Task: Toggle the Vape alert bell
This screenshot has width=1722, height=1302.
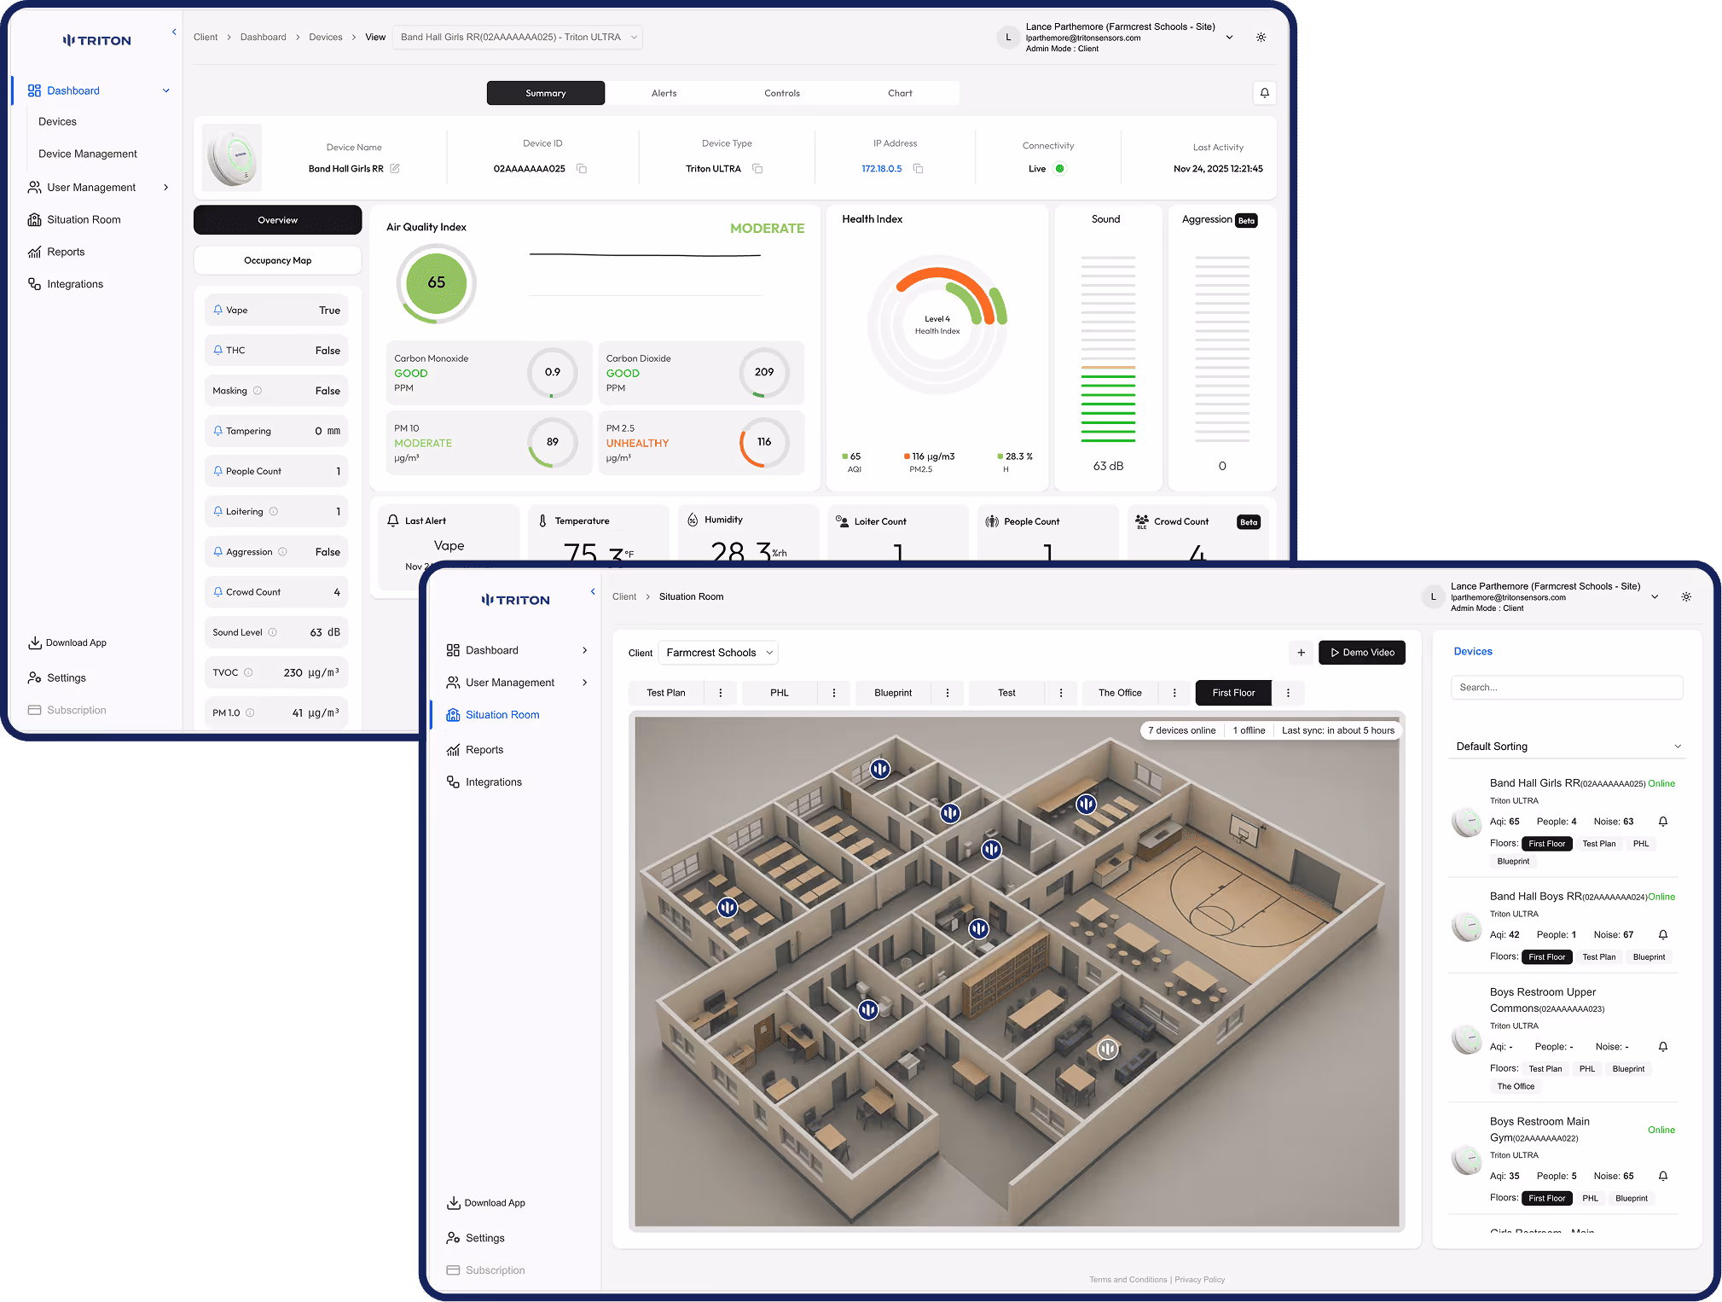Action: coord(218,311)
